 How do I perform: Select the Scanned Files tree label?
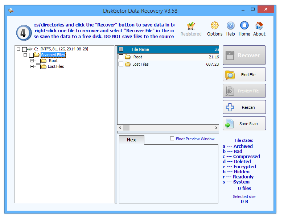click(x=53, y=55)
